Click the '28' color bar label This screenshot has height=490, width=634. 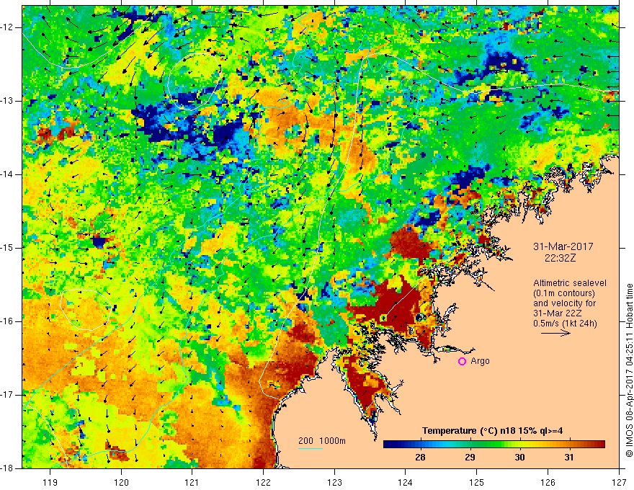420,458
